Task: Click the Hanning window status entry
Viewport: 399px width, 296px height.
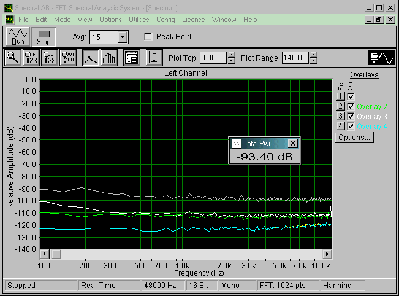Action: point(343,286)
